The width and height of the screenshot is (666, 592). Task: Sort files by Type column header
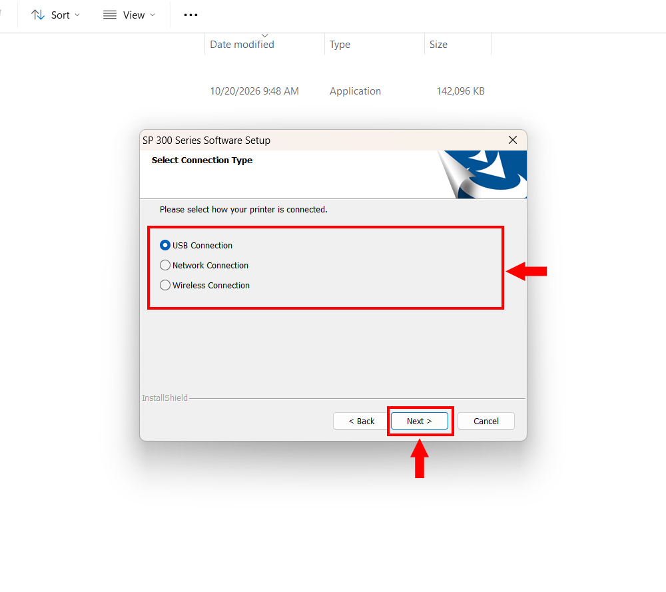click(x=374, y=45)
